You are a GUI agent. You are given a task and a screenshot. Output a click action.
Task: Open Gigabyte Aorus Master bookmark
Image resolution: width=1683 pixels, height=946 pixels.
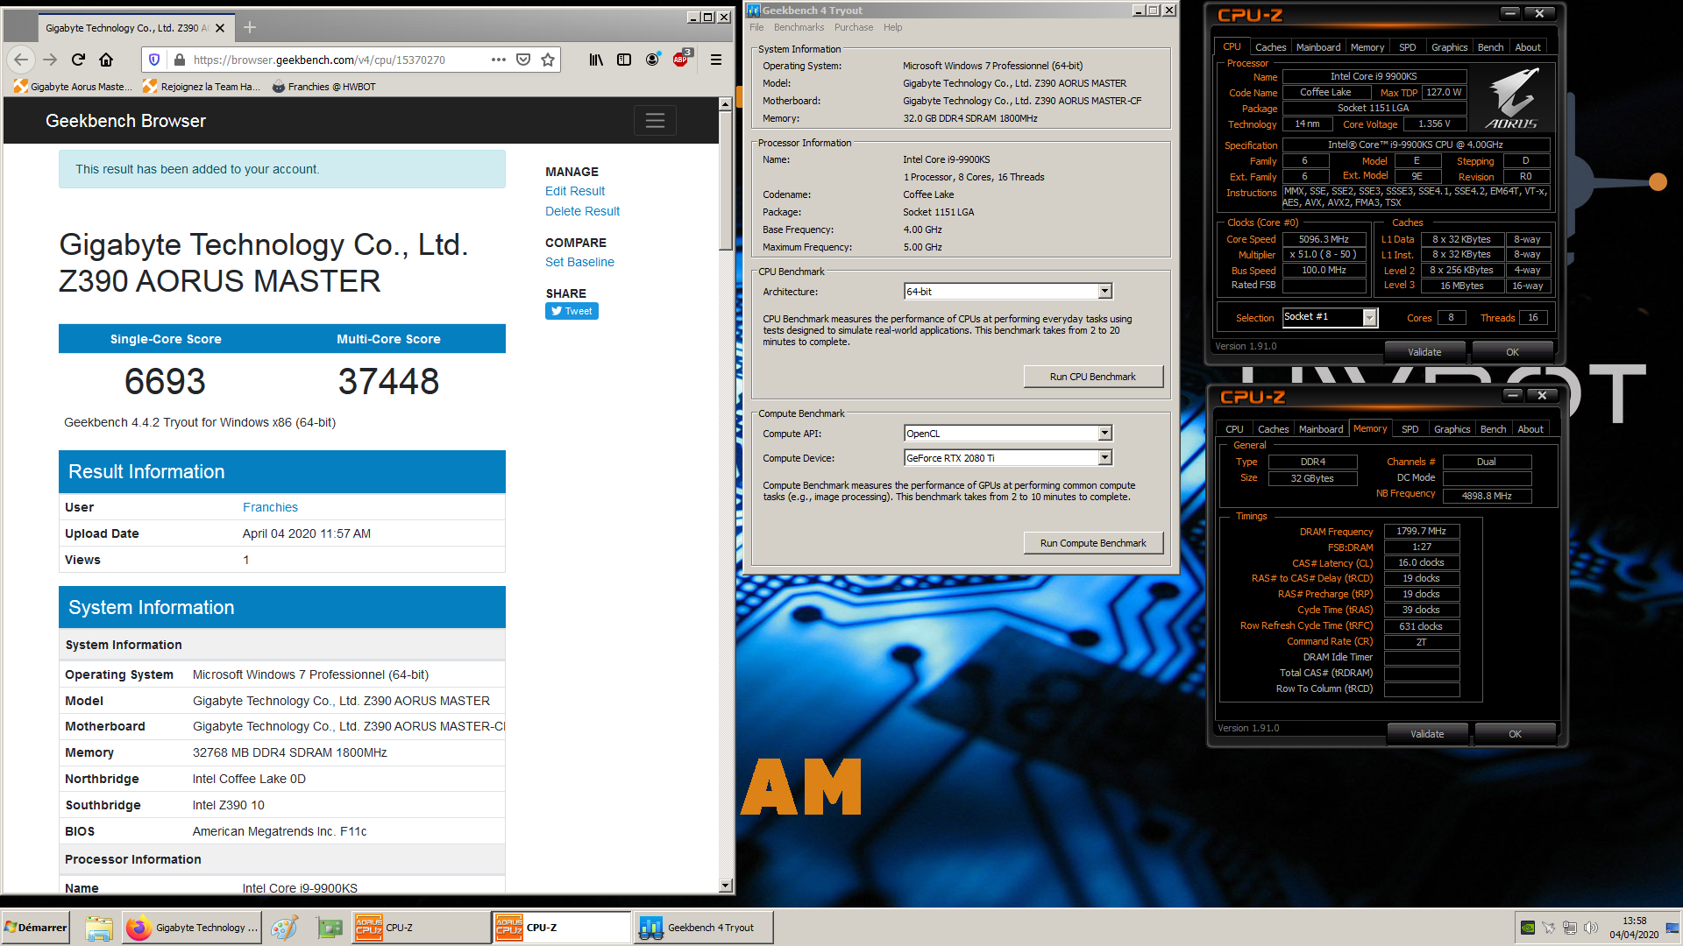coord(74,87)
